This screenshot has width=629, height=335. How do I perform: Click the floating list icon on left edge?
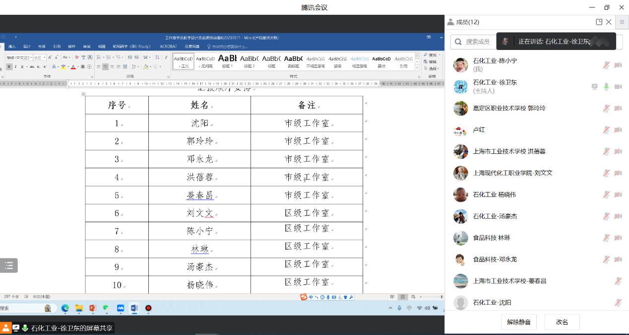pyautogui.click(x=9, y=266)
